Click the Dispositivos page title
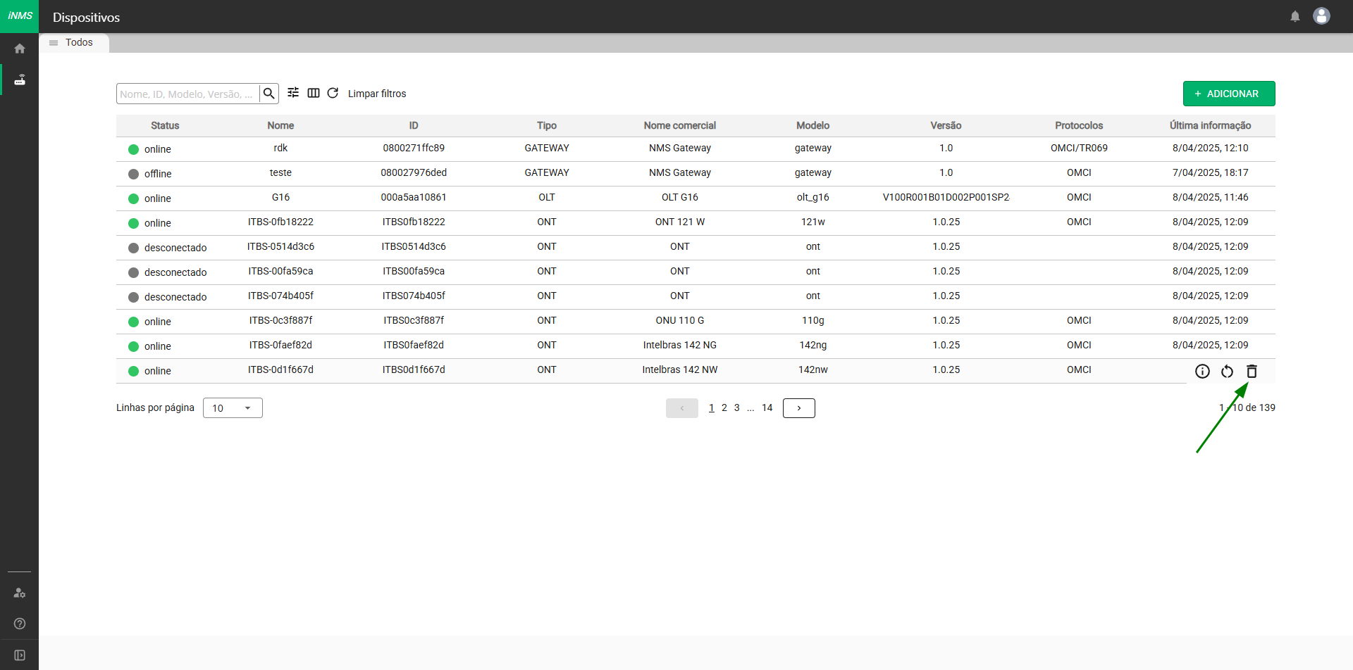Screen dimensions: 1353x670 click(86, 18)
